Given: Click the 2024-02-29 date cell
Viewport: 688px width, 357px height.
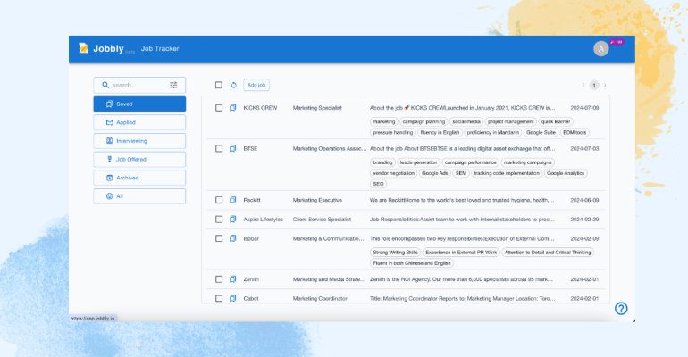Looking at the screenshot, I should [584, 219].
